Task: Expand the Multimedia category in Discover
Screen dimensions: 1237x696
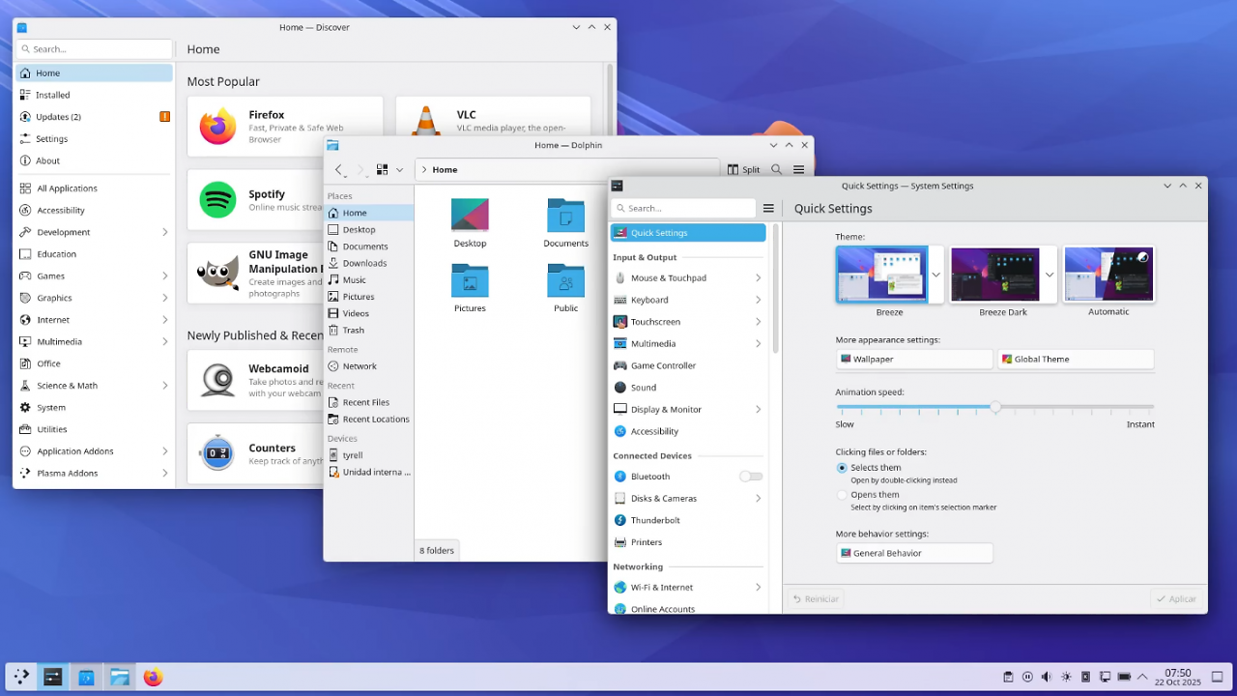Action: tap(165, 341)
